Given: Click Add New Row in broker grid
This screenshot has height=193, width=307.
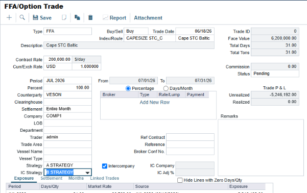Looking at the screenshot, I should click(155, 103).
